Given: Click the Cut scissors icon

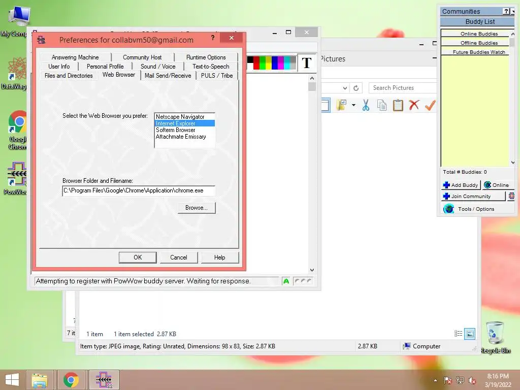Looking at the screenshot, I should click(366, 105).
